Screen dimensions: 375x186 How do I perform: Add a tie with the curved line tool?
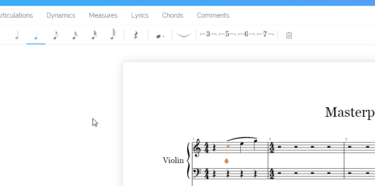(184, 35)
